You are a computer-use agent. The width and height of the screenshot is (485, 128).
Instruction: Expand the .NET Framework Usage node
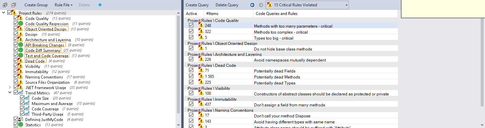(x=10, y=87)
